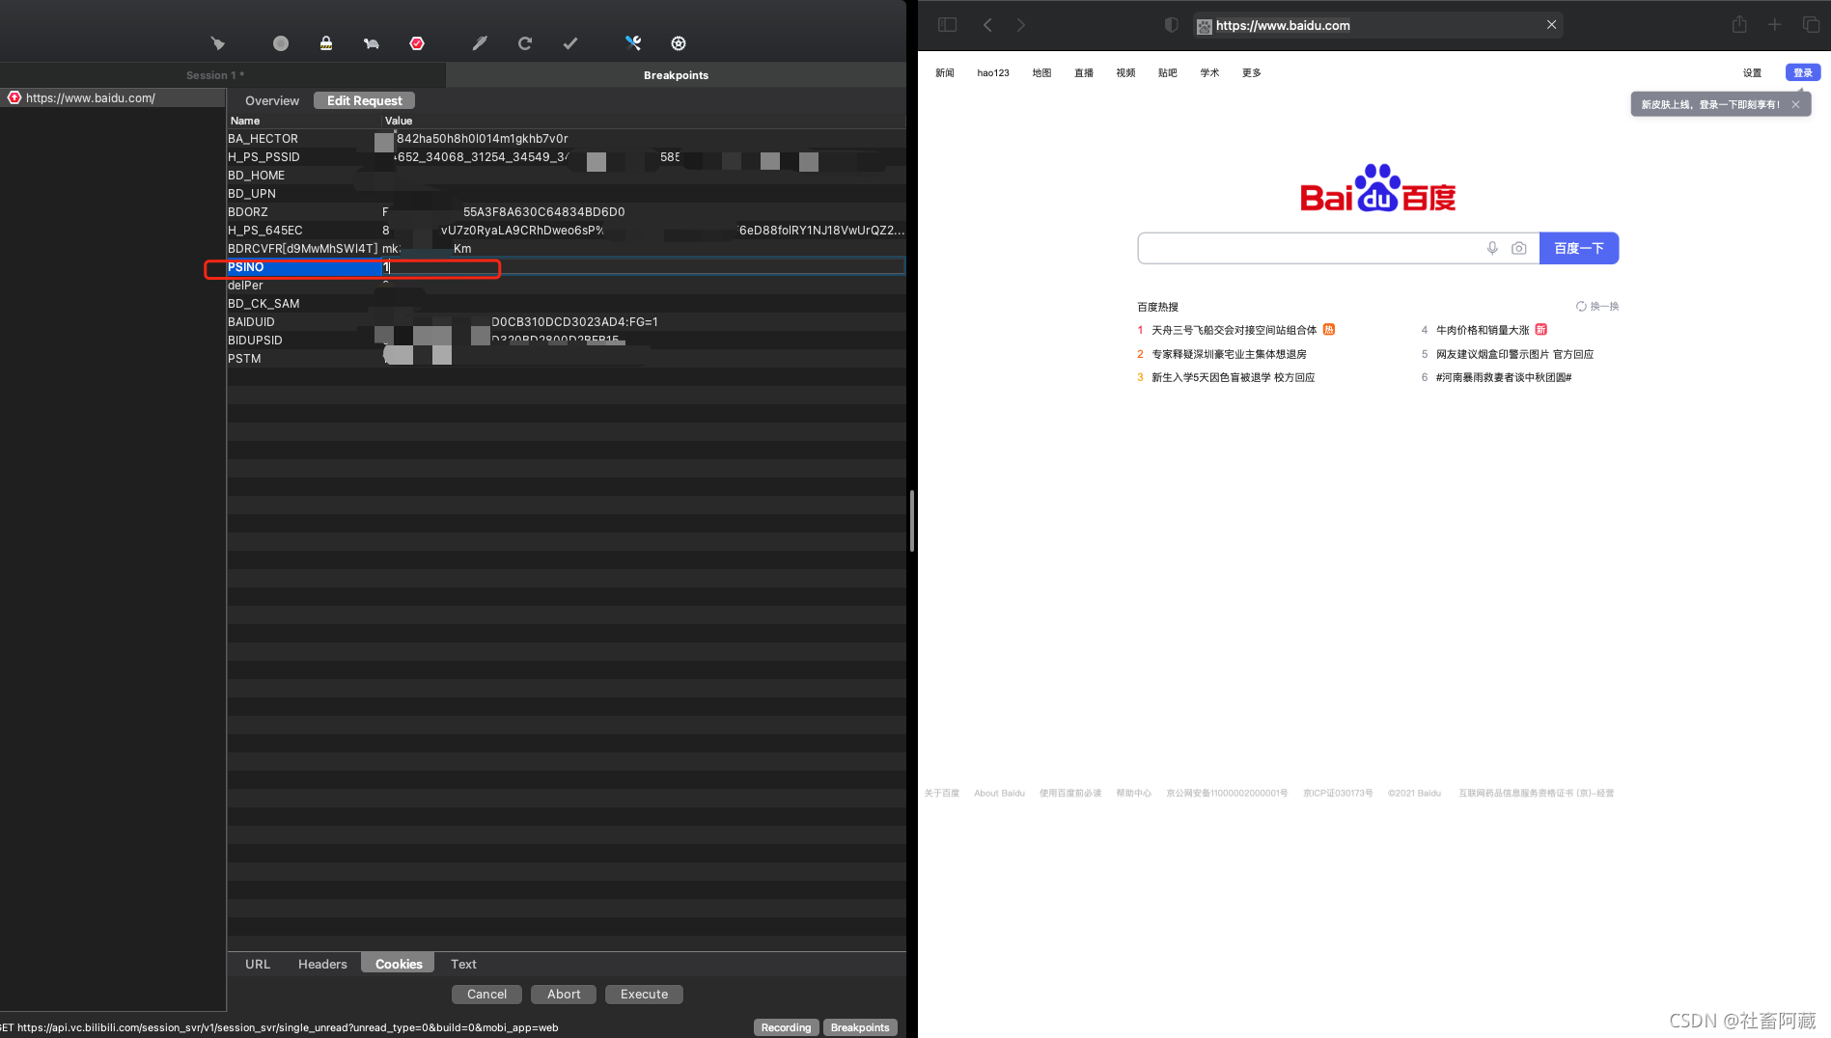Screen dimensions: 1831x1038
Task: Open a new Safari tab
Action: [1775, 24]
